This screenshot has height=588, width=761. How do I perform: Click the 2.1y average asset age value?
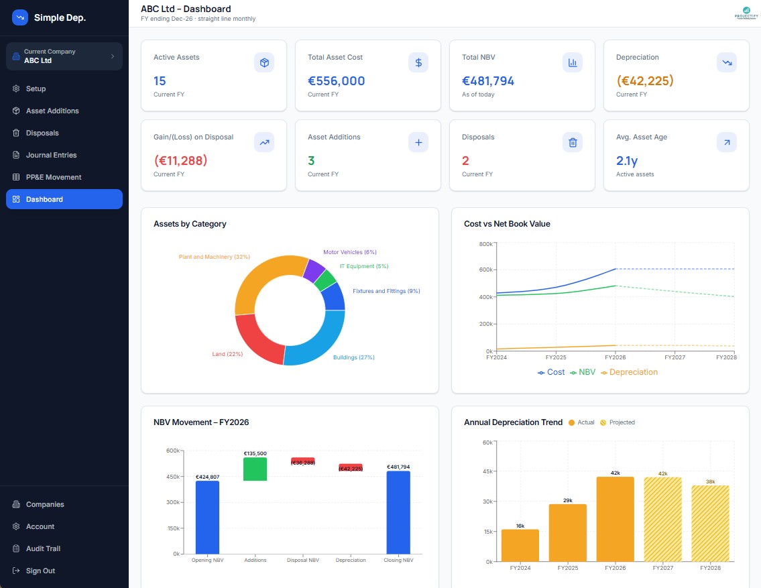[x=627, y=161]
